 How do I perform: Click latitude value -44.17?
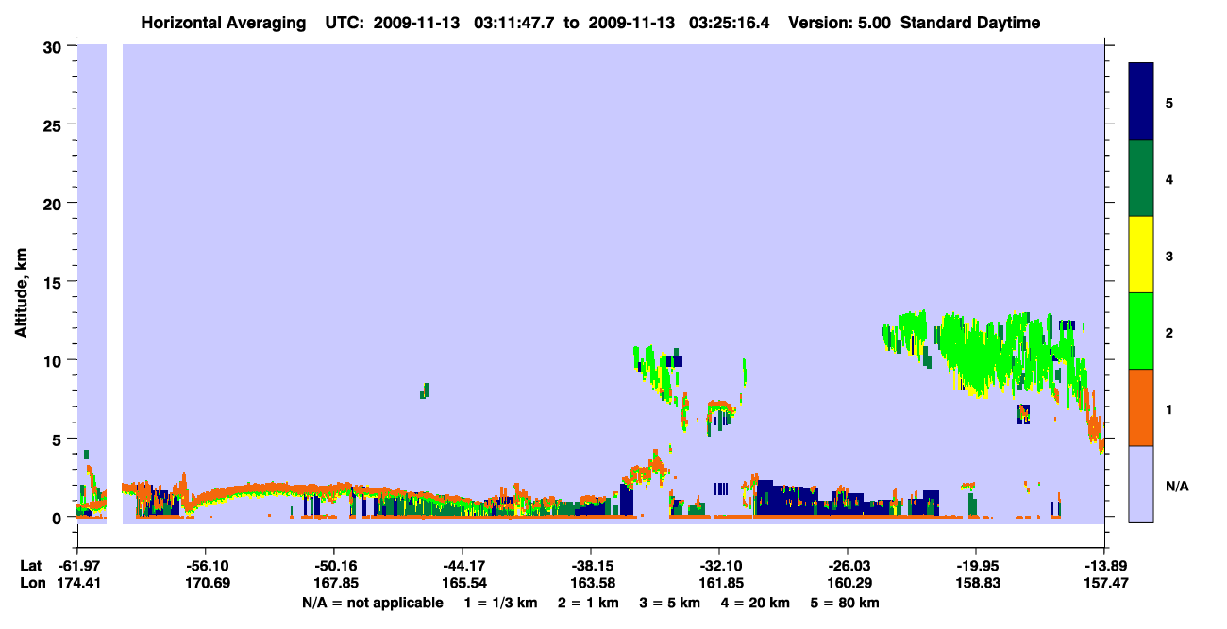coord(462,566)
